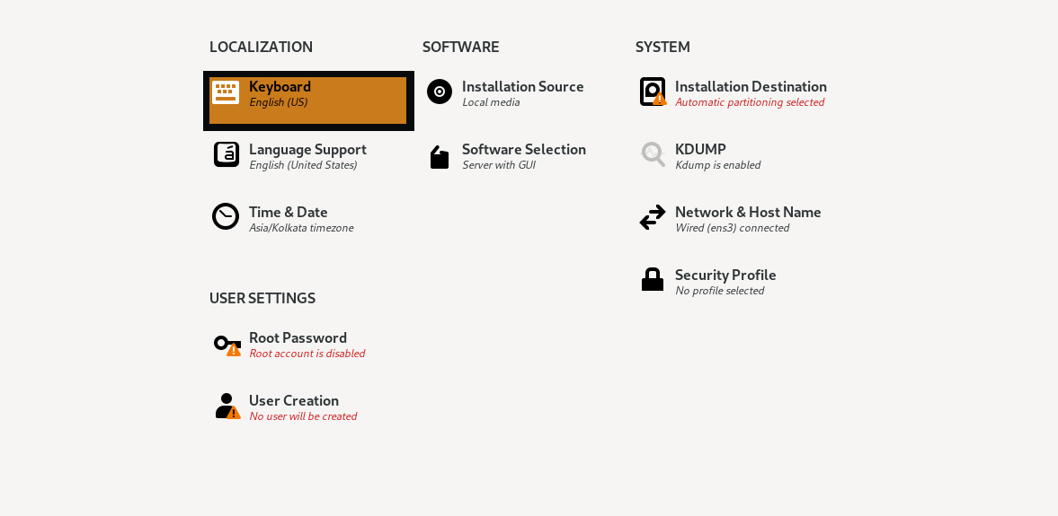The height and width of the screenshot is (516, 1058).
Task: Click the person icon for User Creation
Action: (x=227, y=407)
